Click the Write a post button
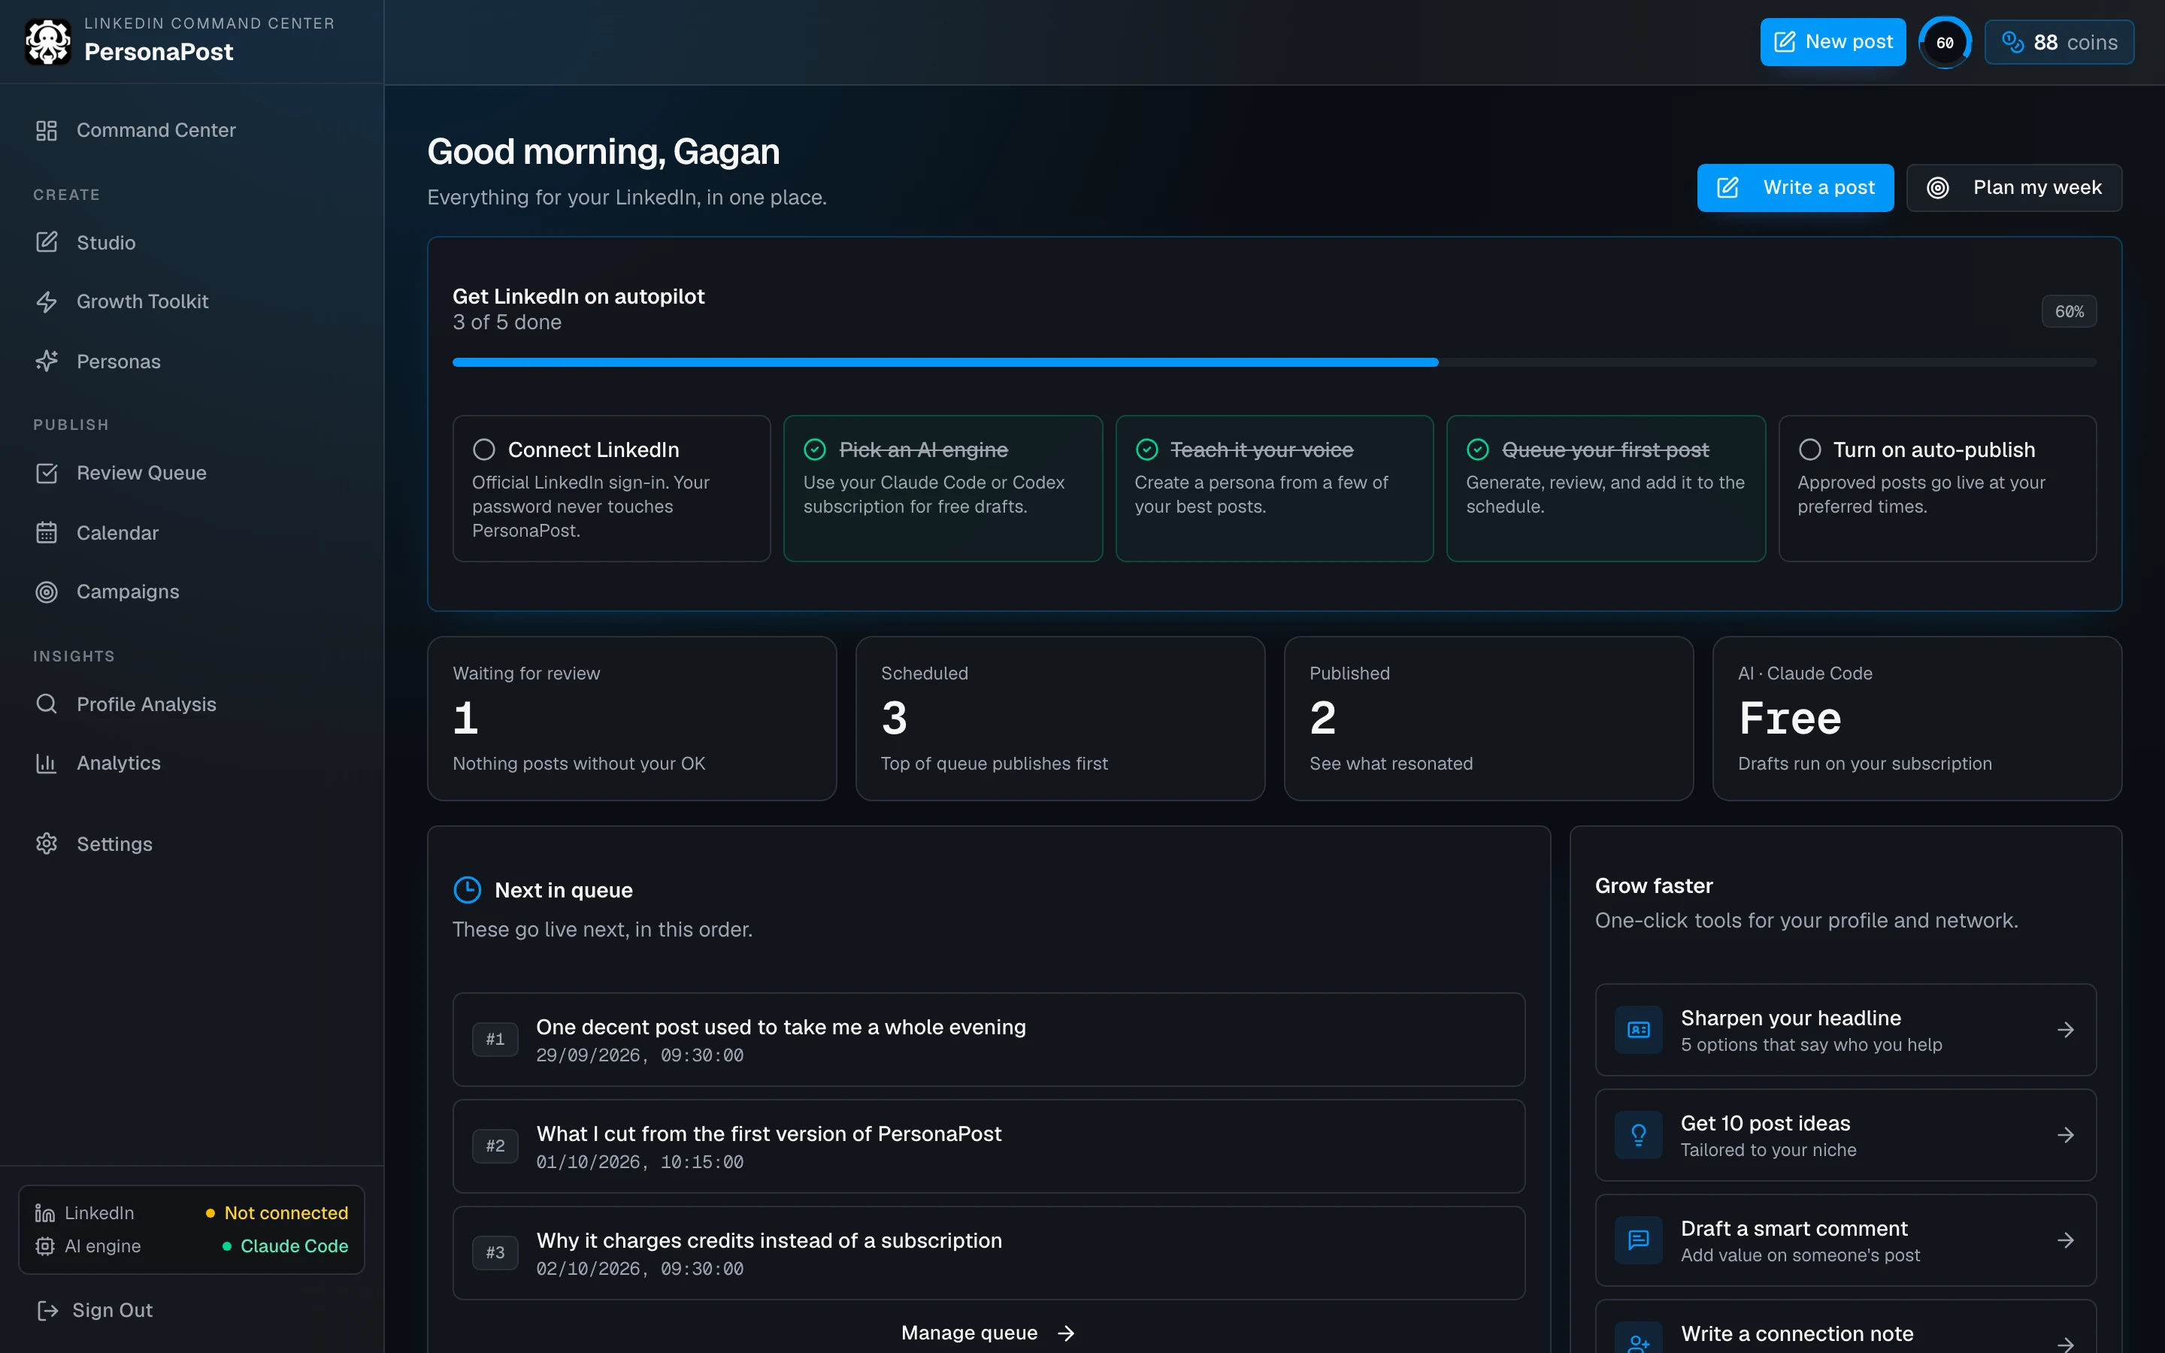 tap(1794, 188)
